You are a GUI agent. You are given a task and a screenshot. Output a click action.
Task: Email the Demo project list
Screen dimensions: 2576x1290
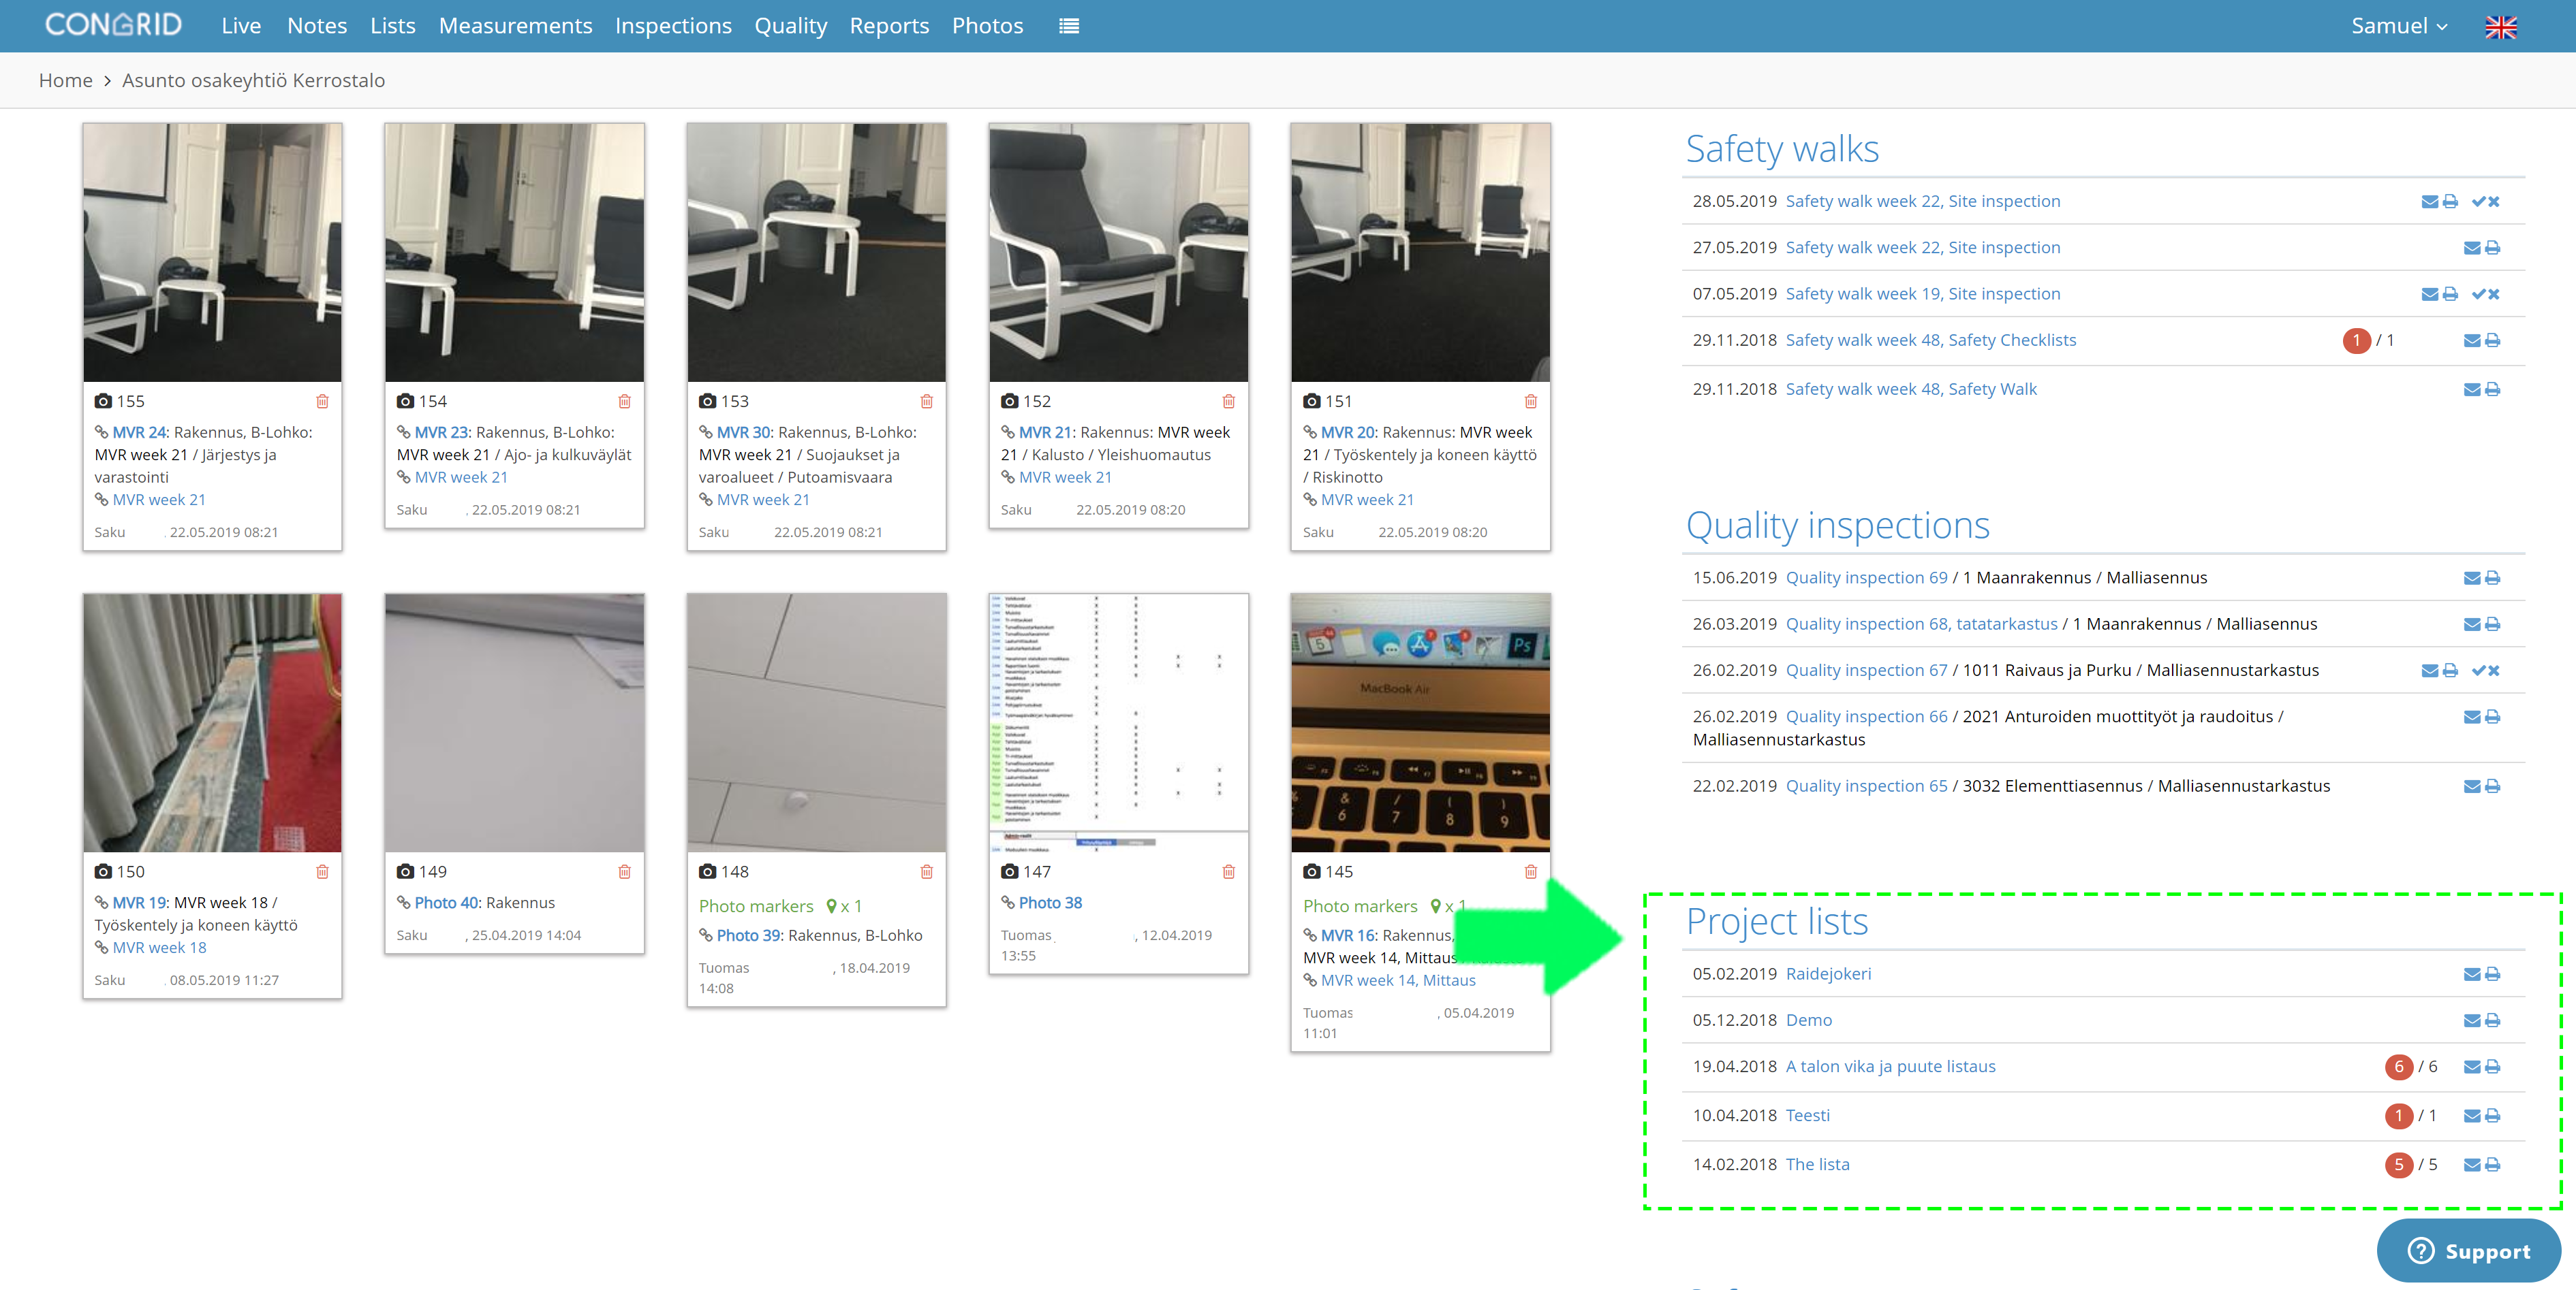pyautogui.click(x=2471, y=1020)
